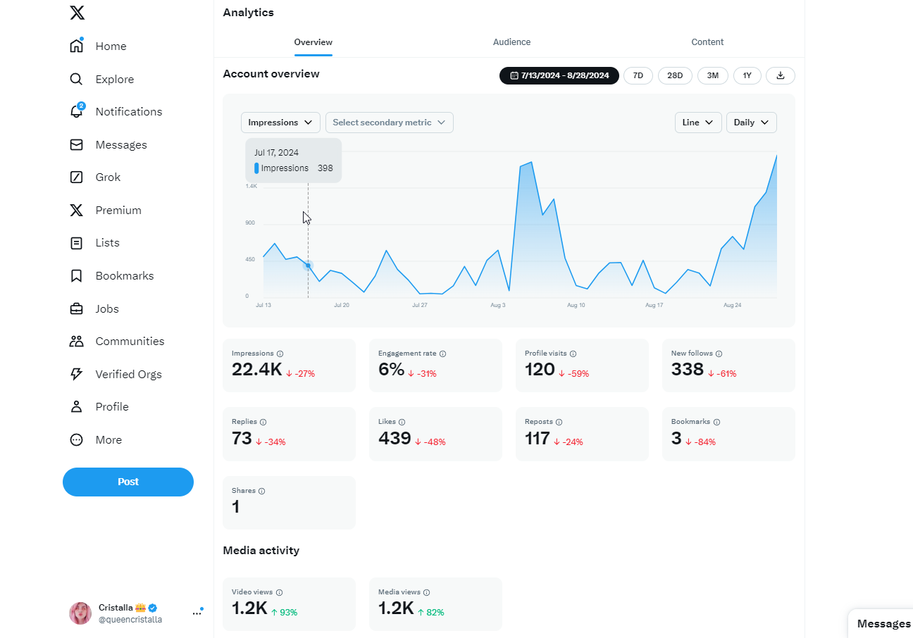
Task: Click the Cristalla profile avatar
Action: click(x=80, y=613)
